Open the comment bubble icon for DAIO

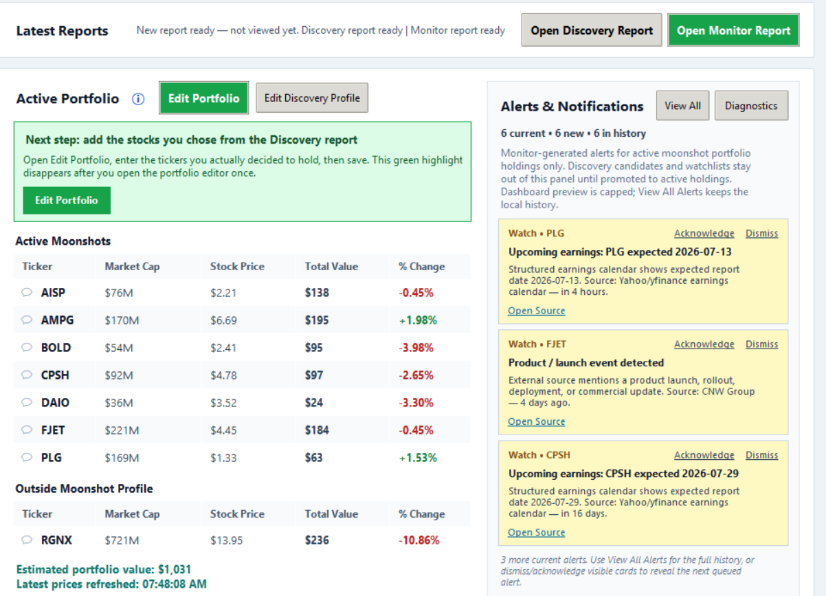pyautogui.click(x=27, y=403)
